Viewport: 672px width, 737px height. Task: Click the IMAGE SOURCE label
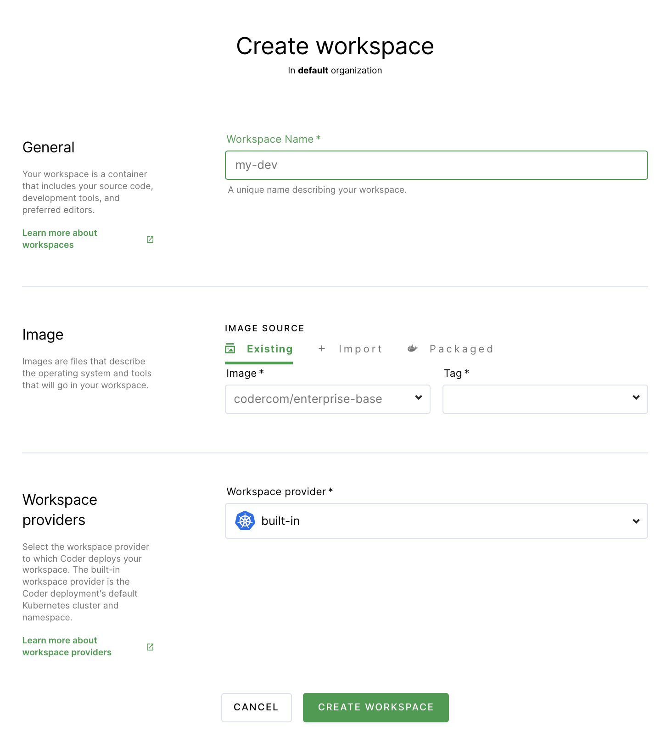pyautogui.click(x=265, y=329)
